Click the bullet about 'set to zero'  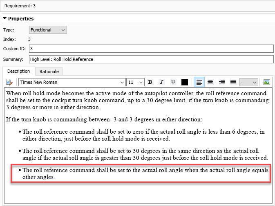coord(142,135)
